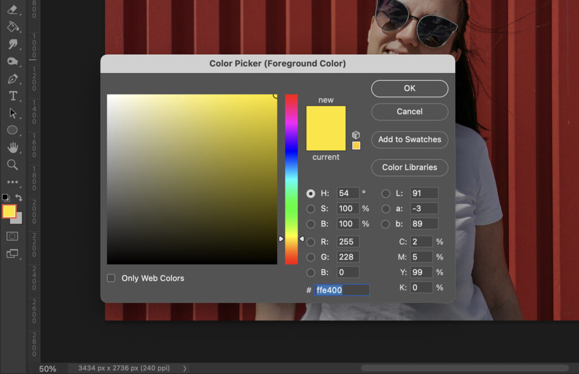Confirm the color with OK
This screenshot has height=374, width=579.
click(x=409, y=89)
